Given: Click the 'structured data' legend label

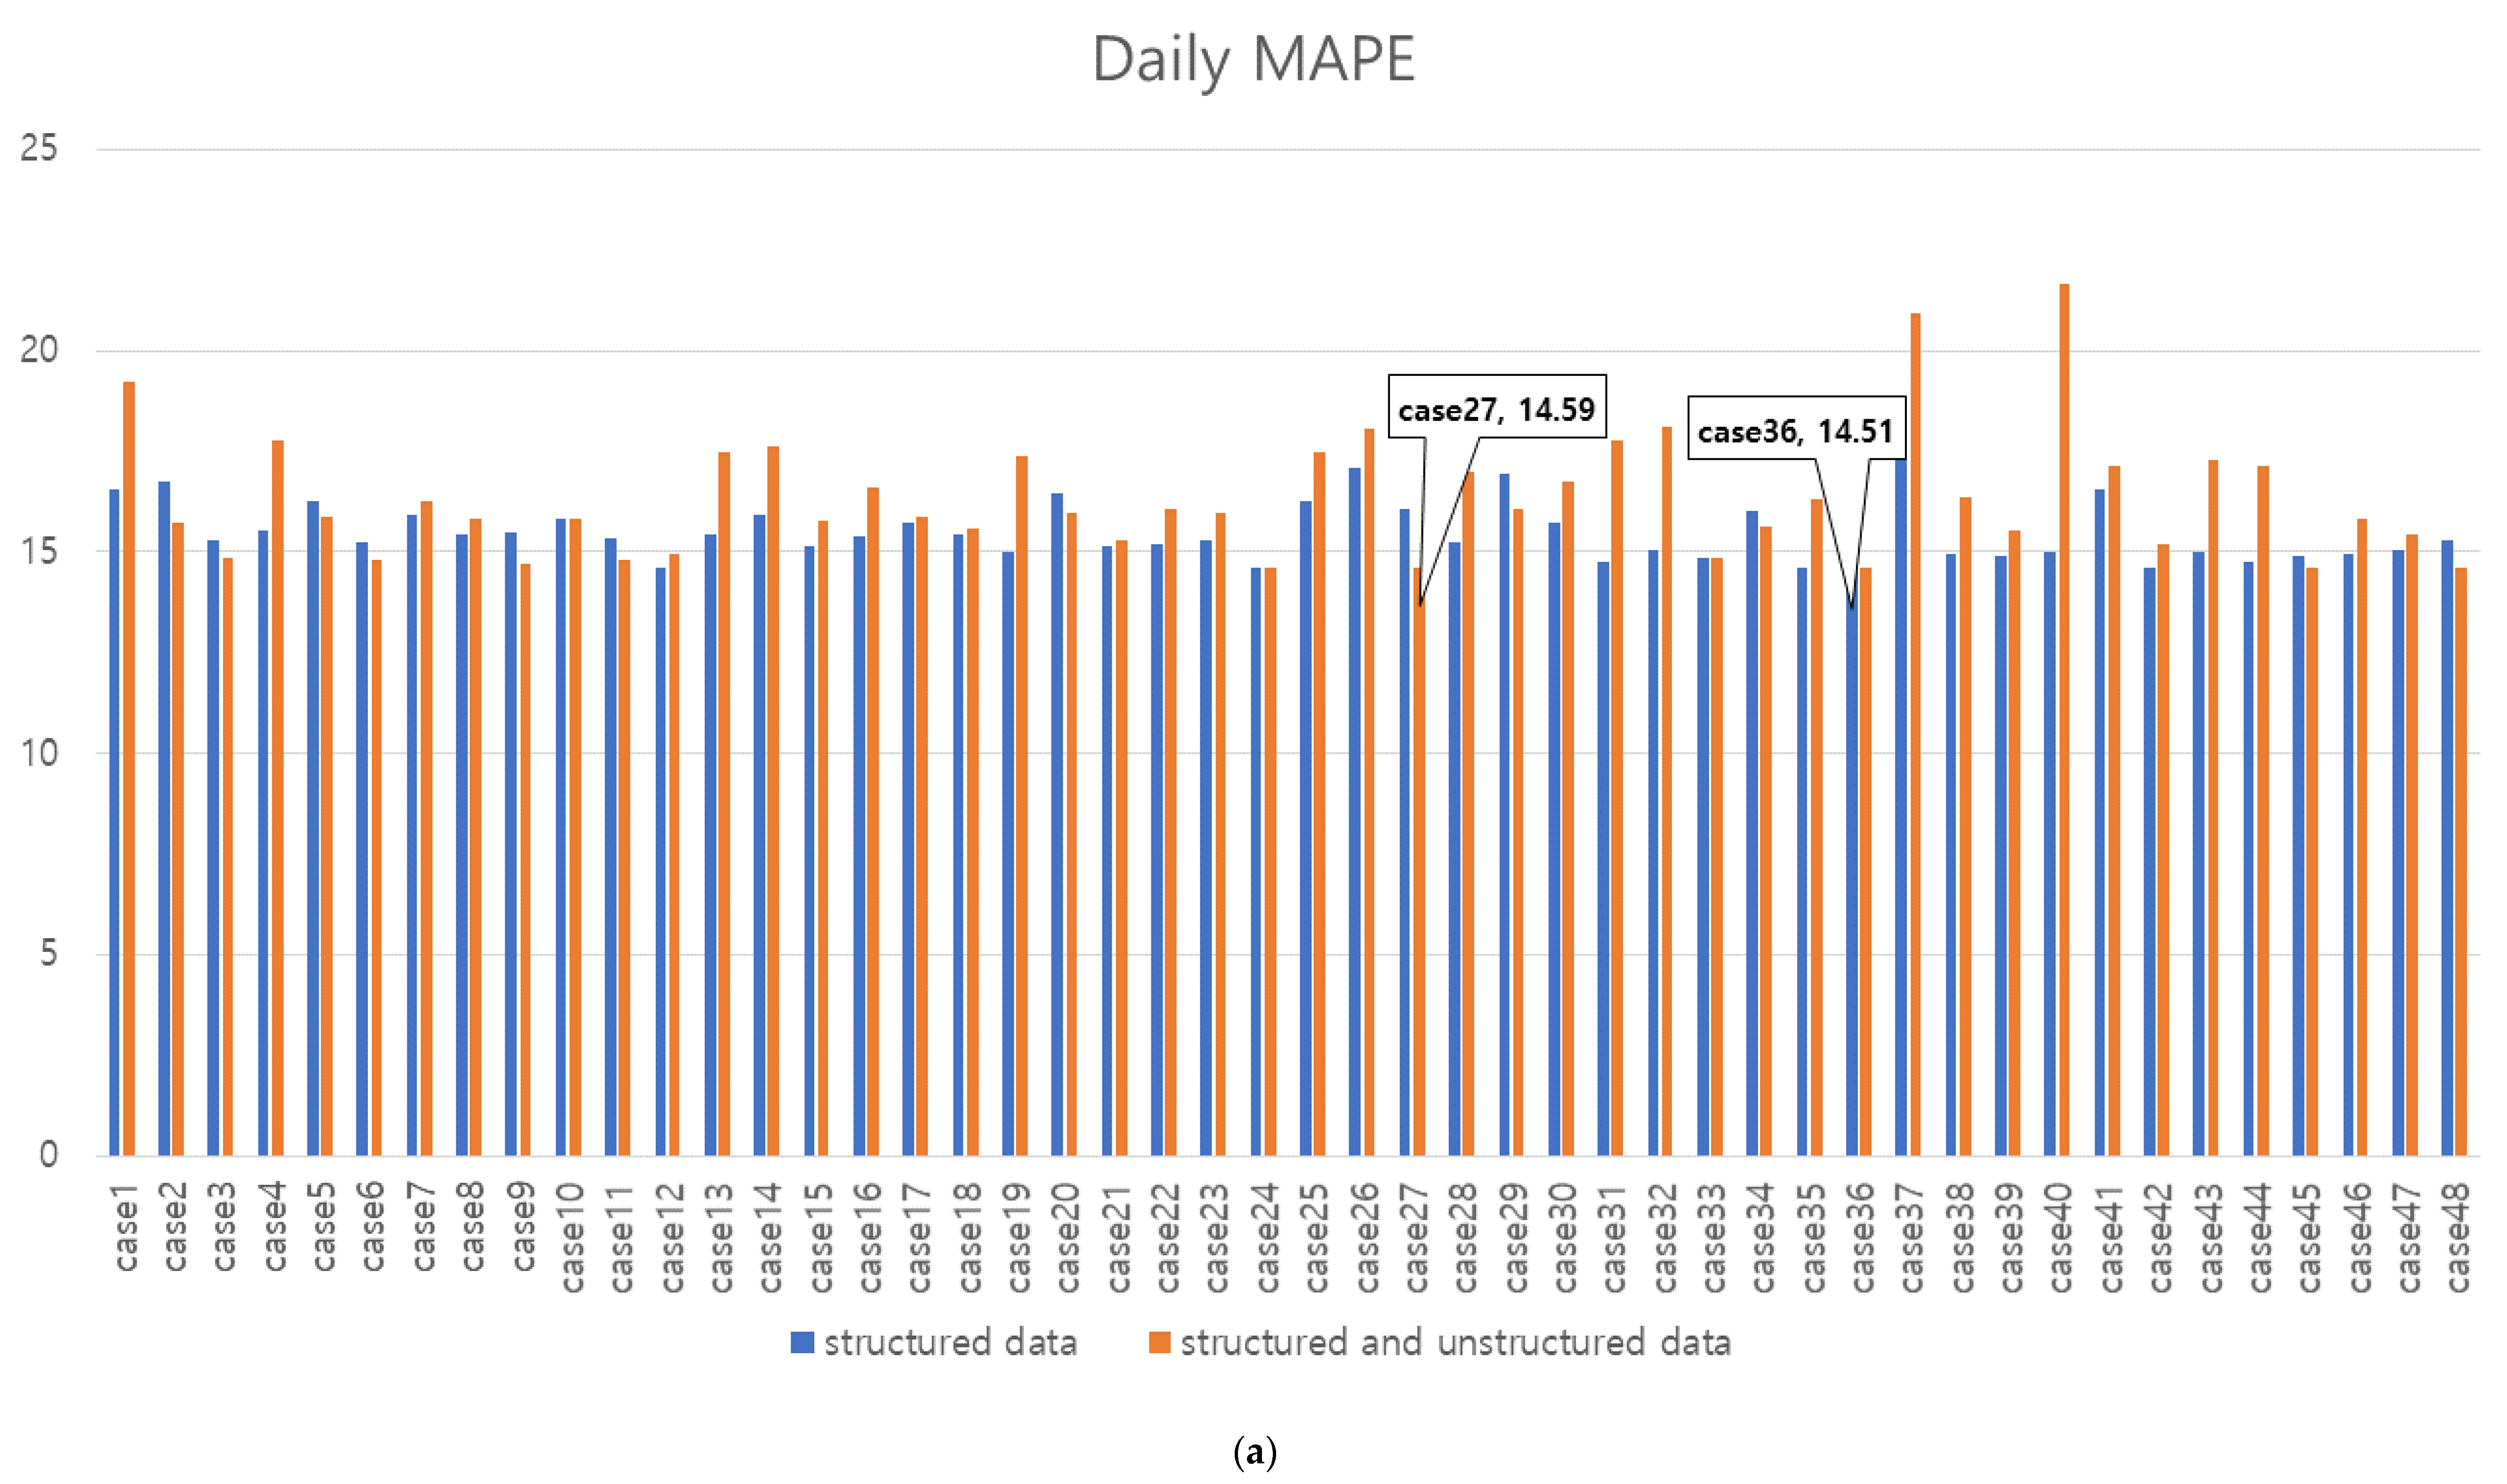Looking at the screenshot, I should tap(950, 1342).
